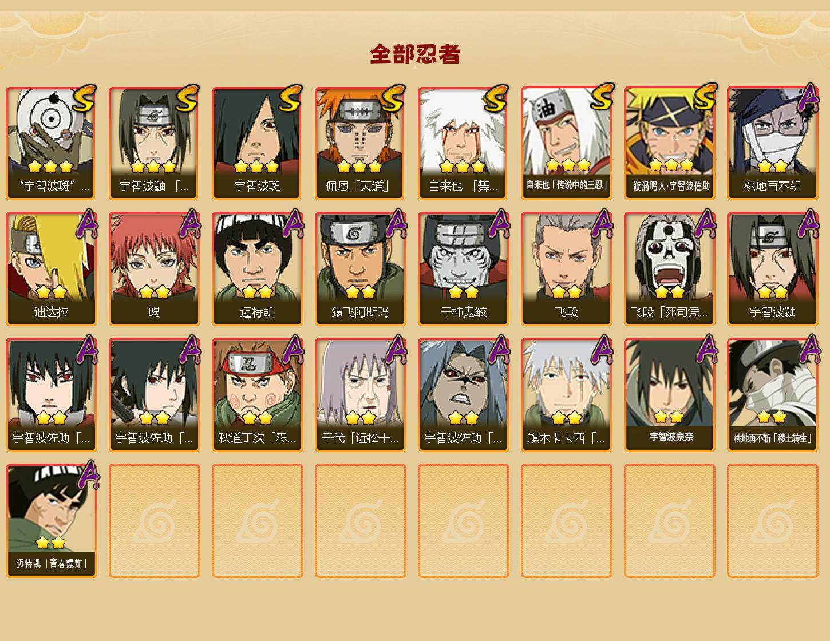Click the 飞段「死司凭…」 skull-face card

click(x=669, y=269)
